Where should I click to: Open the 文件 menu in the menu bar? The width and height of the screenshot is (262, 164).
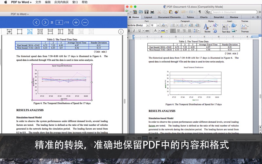(38, 2)
